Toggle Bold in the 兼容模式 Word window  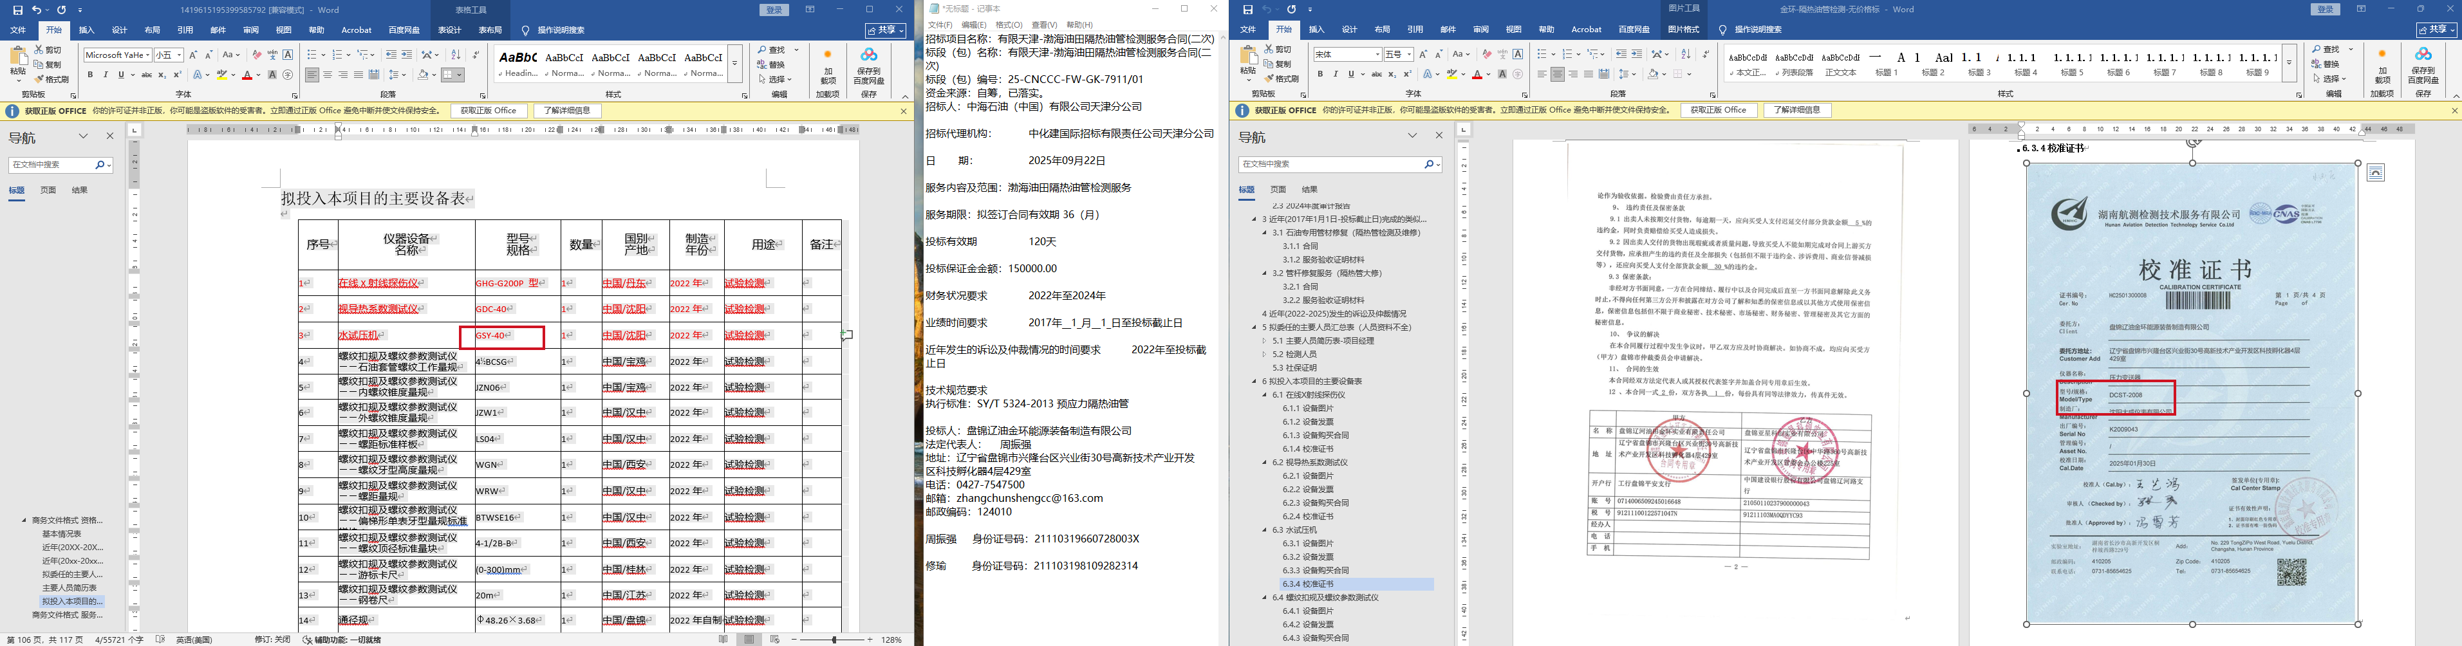[91, 75]
